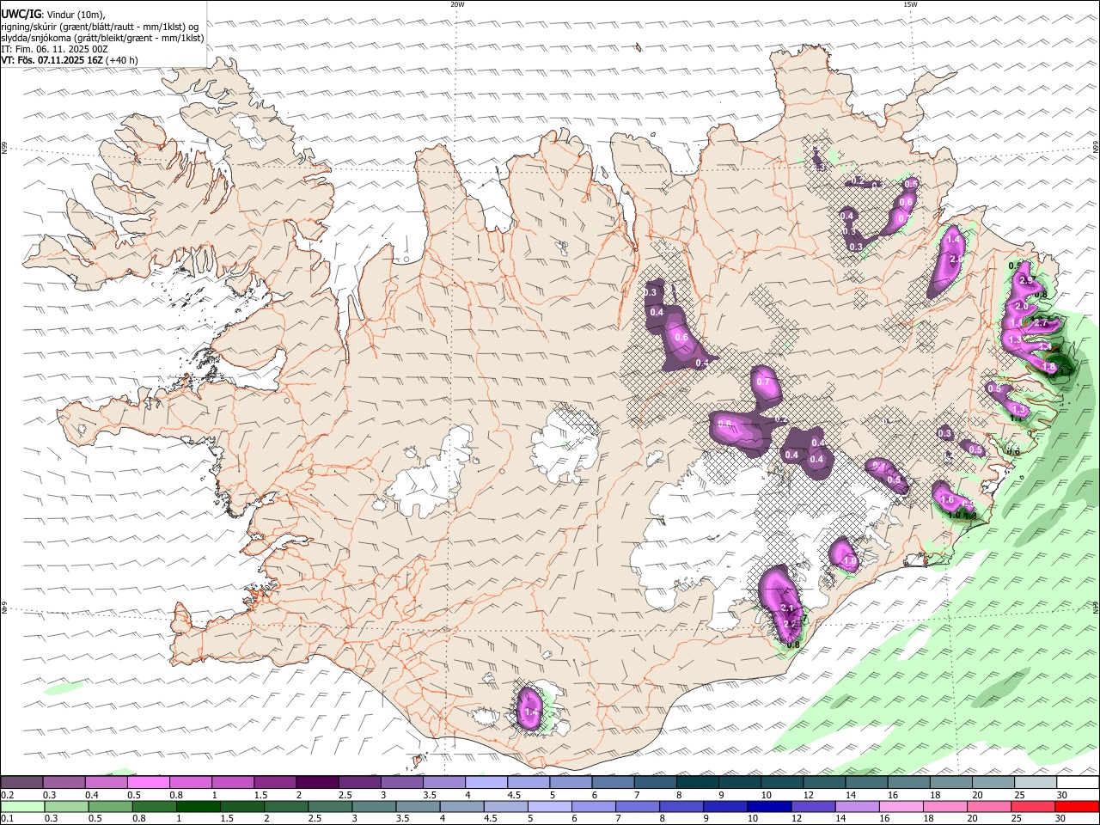Click the '20W' longitude label
Viewport: 1100px width, 825px height.
tap(458, 4)
